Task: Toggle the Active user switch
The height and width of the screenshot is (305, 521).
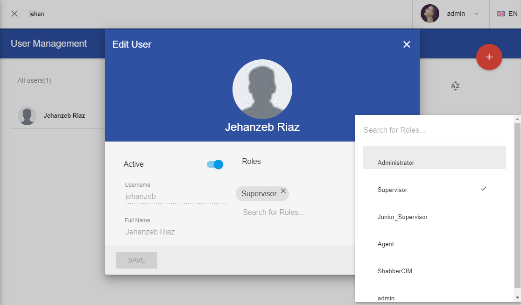Action: tap(215, 164)
